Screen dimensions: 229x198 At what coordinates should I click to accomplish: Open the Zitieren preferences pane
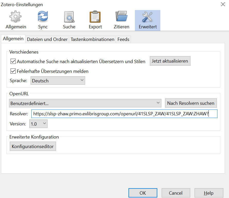click(122, 20)
